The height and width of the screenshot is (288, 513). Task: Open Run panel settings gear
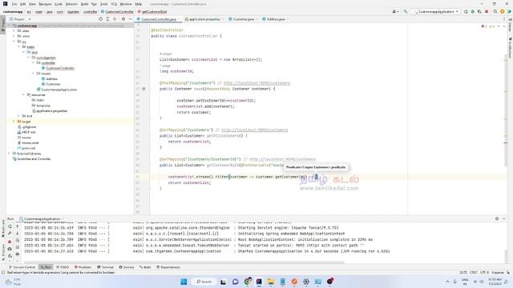pyautogui.click(x=497, y=218)
